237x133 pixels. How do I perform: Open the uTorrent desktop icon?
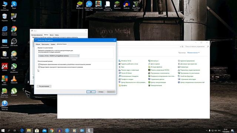(x=14, y=92)
